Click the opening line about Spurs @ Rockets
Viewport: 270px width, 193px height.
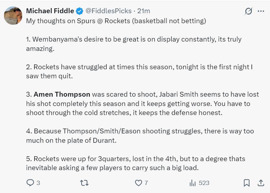click(116, 21)
